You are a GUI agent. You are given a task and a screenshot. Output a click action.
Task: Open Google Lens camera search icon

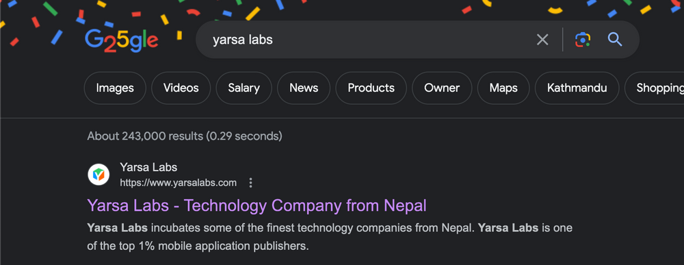click(582, 40)
